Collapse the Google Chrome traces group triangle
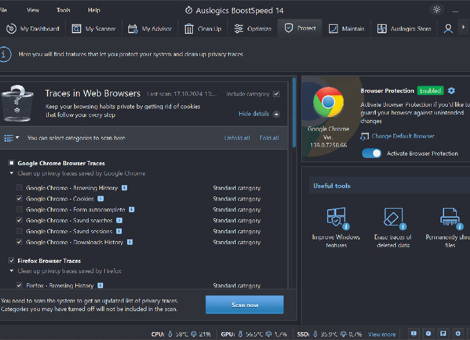 (x=11, y=173)
